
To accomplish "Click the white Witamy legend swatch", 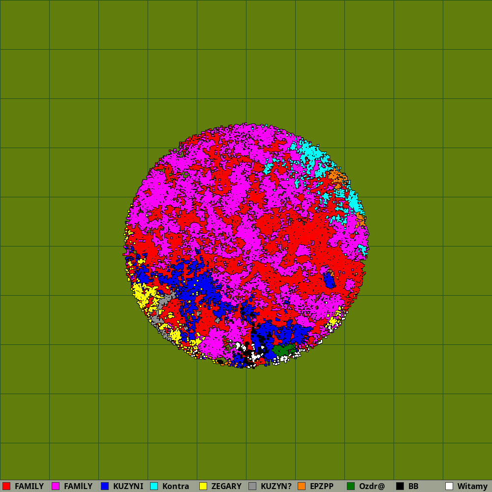I will click(x=449, y=486).
